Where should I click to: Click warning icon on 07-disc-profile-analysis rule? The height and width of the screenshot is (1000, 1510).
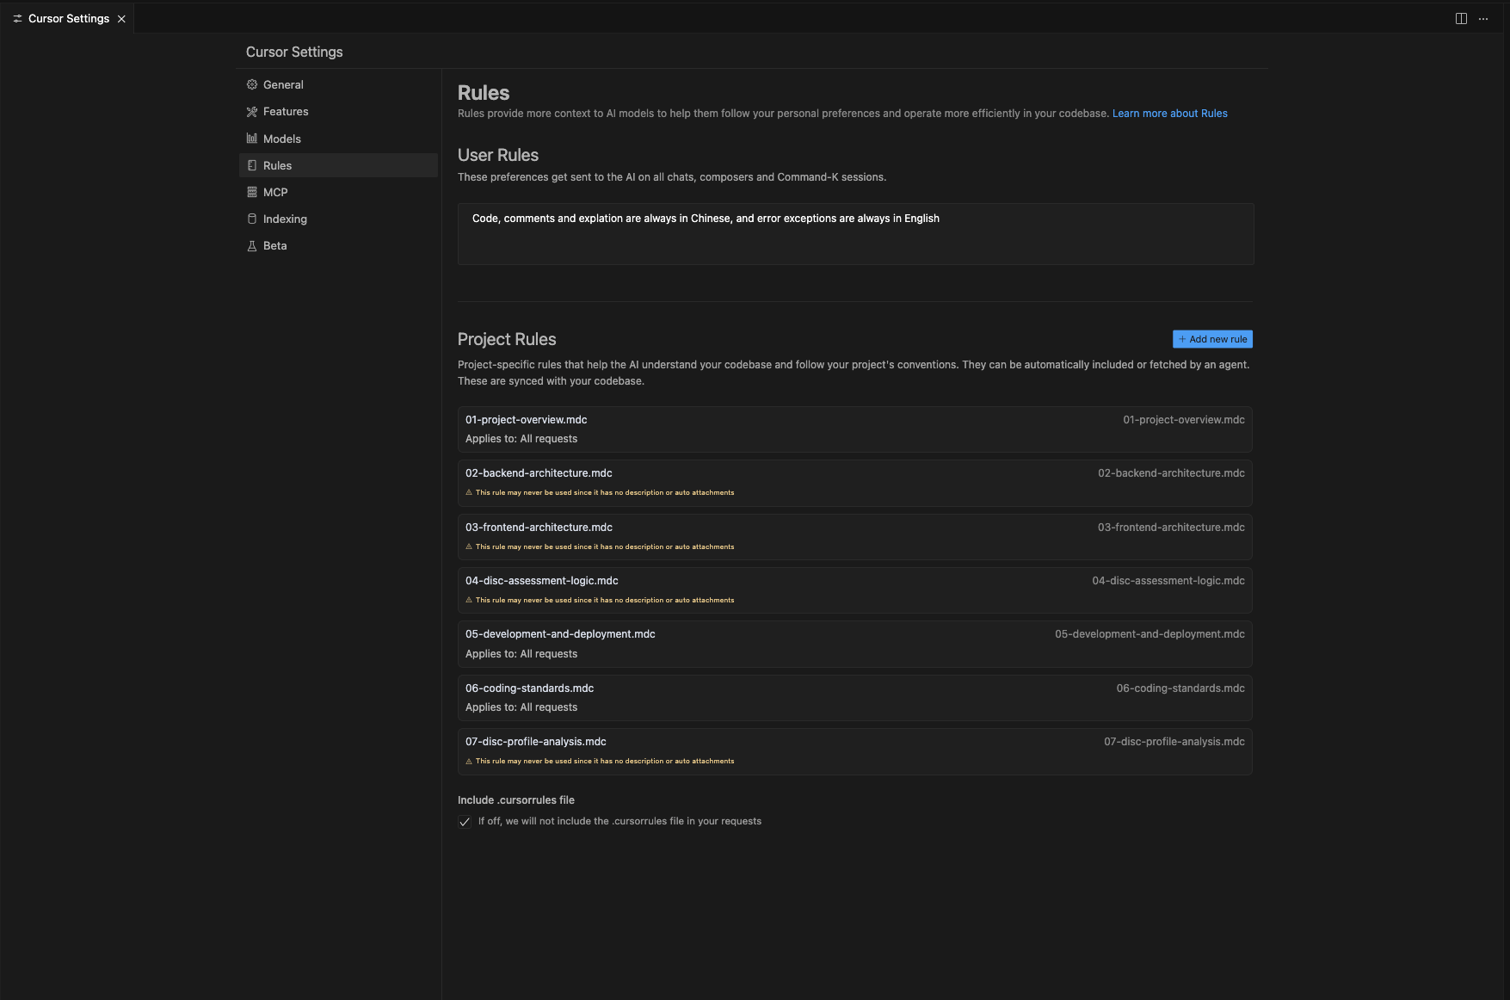[469, 762]
